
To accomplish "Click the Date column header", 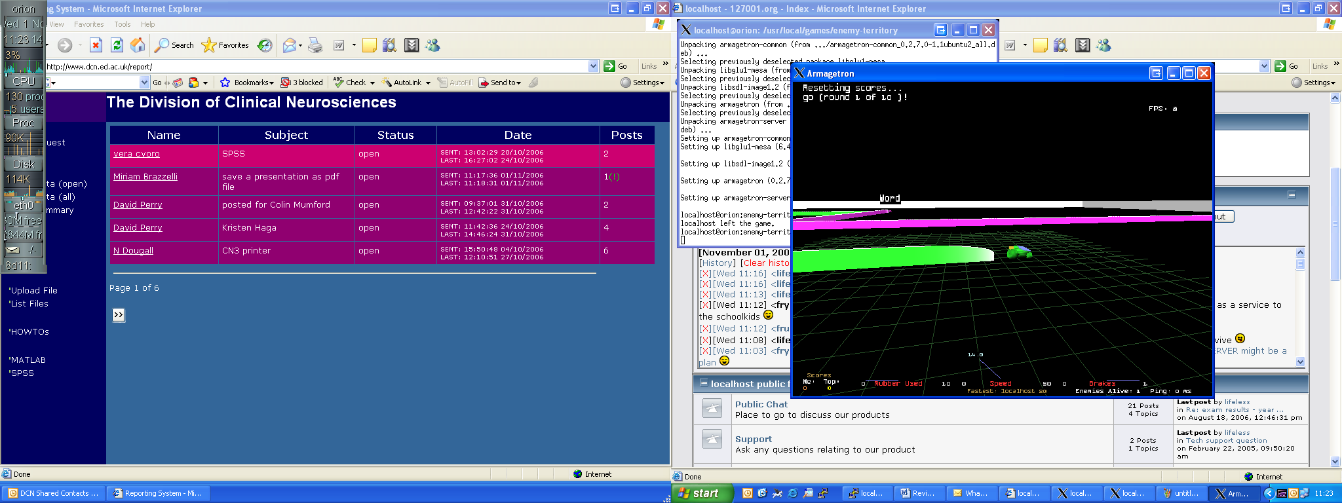I will pos(518,135).
